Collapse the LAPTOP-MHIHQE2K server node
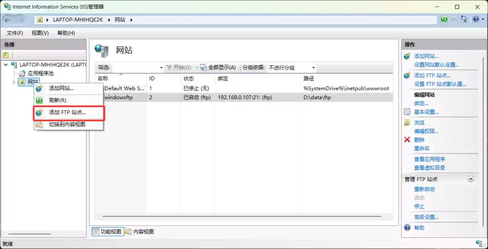488x249 pixels. 6,65
